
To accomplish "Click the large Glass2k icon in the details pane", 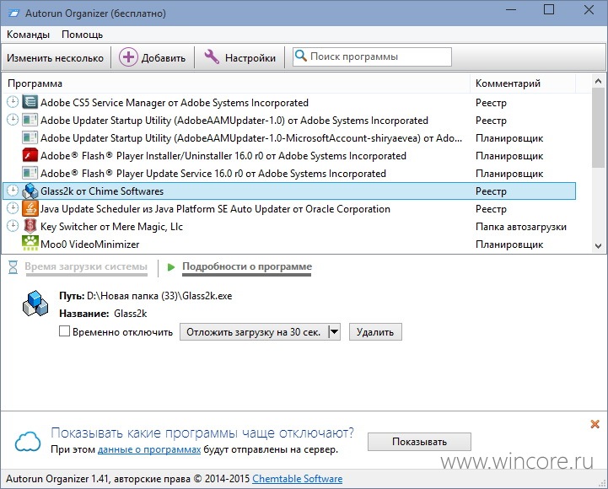I will (35, 304).
